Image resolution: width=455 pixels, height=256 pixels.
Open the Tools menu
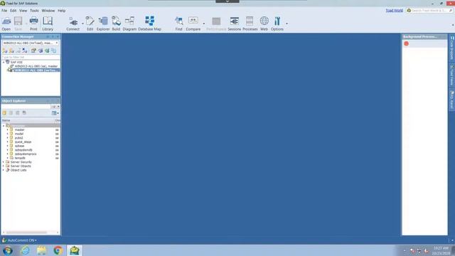pos(34,11)
